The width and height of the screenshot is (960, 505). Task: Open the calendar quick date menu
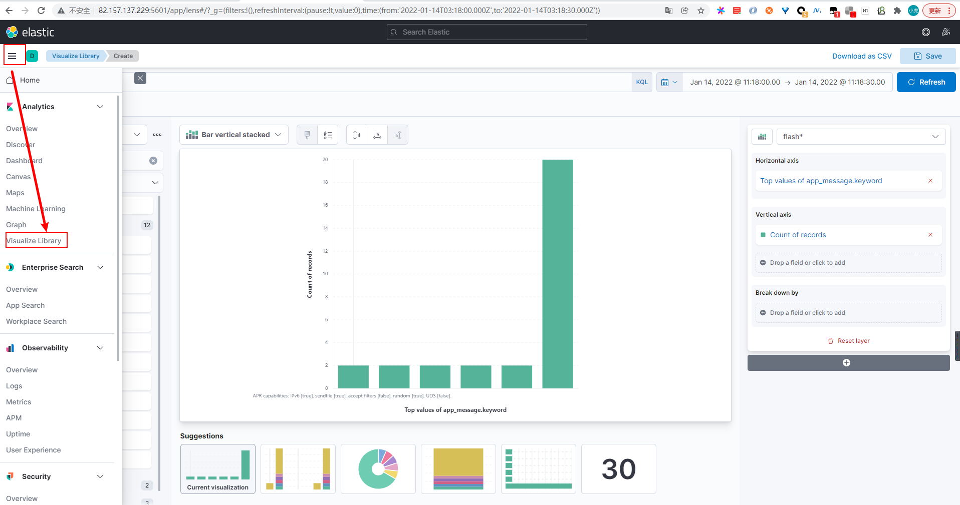point(669,82)
